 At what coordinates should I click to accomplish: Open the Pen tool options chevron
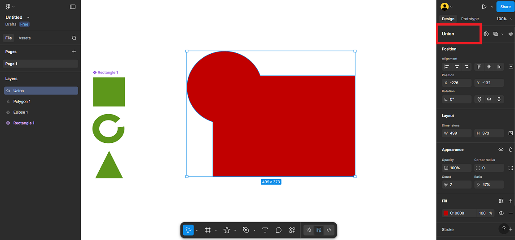pos(254,230)
